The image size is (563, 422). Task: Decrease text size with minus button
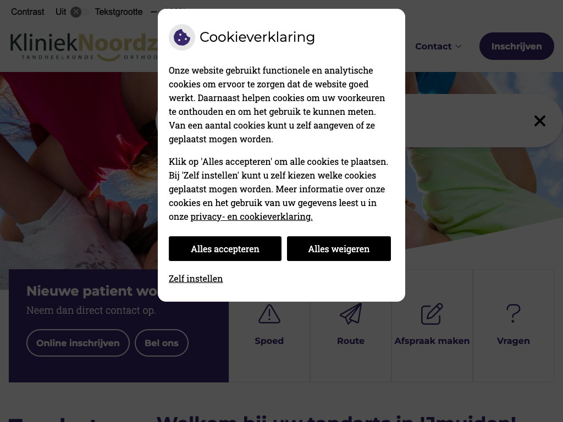154,12
